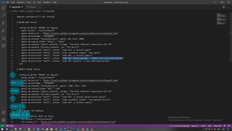Expand the Vagrantfile breadcrumb segment
Screen dimensions: 232x131
pyautogui.click(x=50, y=11)
